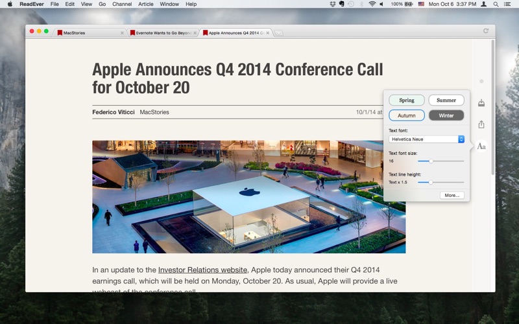Screen dimensions: 519x324
Task: Select the Autumn theme
Action: pos(407,115)
